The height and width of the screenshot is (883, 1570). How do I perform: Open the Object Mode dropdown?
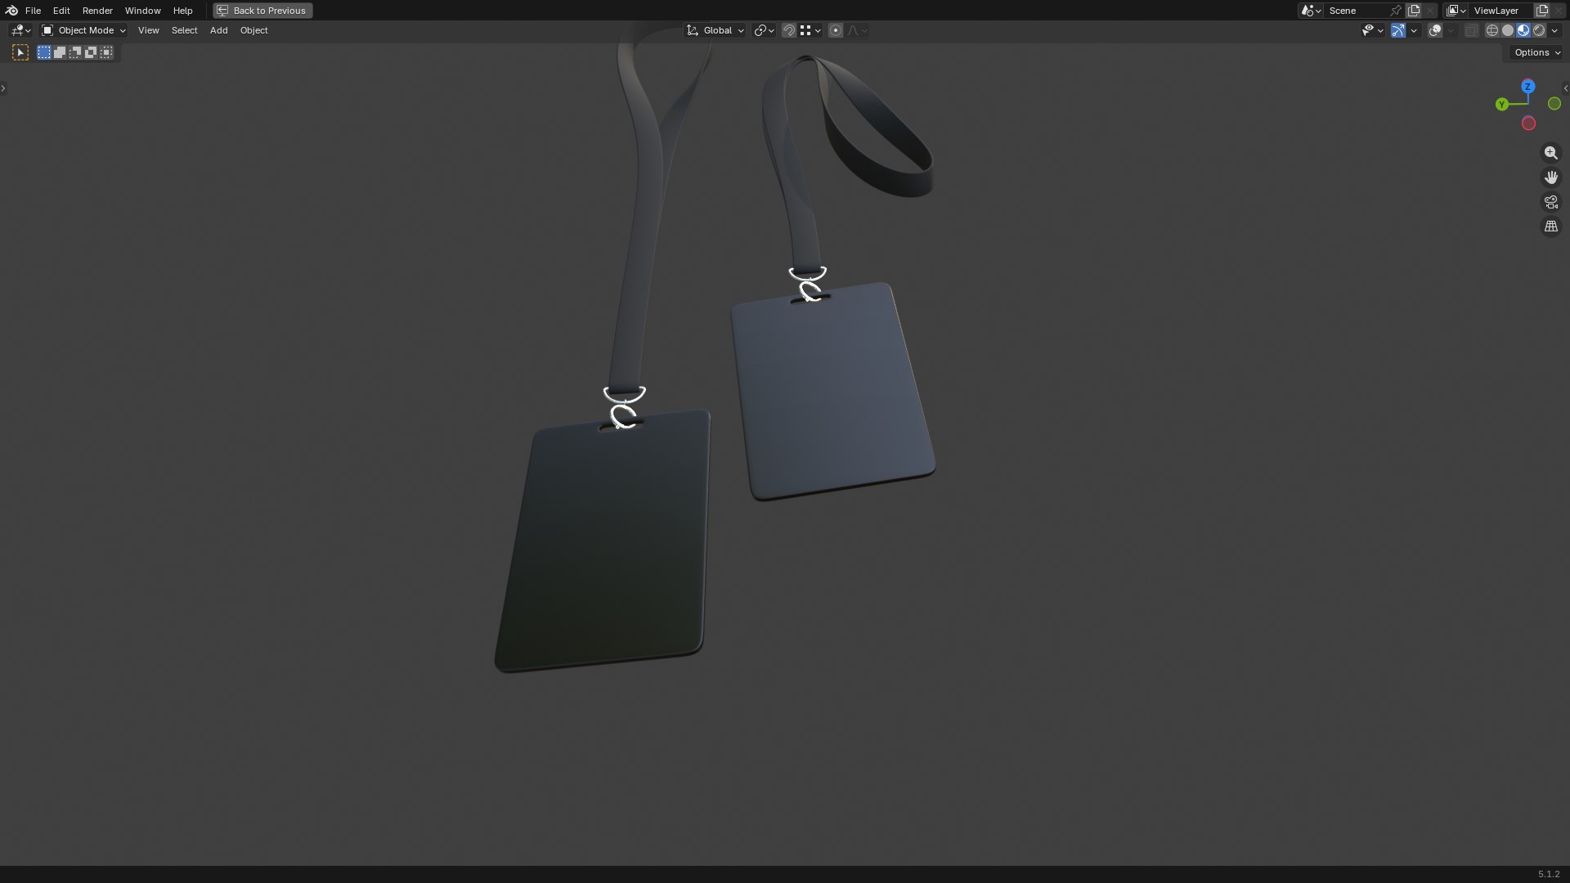click(83, 30)
